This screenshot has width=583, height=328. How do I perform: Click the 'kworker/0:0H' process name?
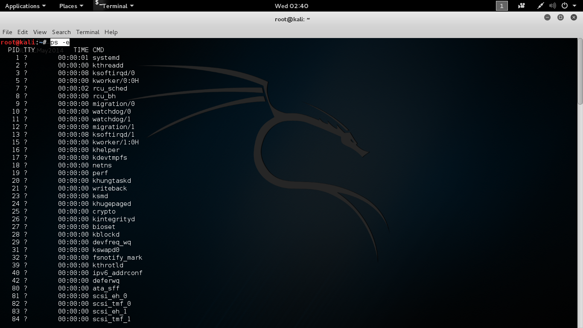point(116,81)
